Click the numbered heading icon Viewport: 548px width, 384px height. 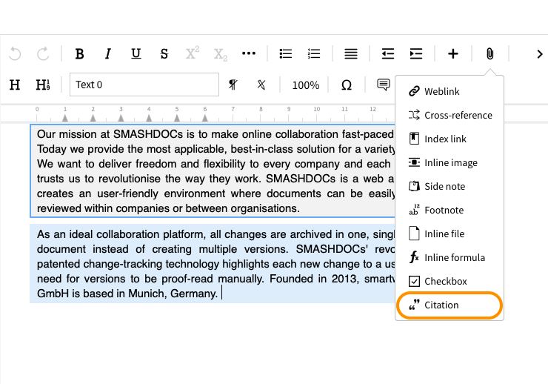[x=43, y=85]
